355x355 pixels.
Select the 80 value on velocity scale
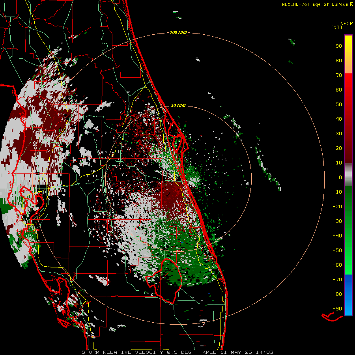pyautogui.click(x=339, y=61)
